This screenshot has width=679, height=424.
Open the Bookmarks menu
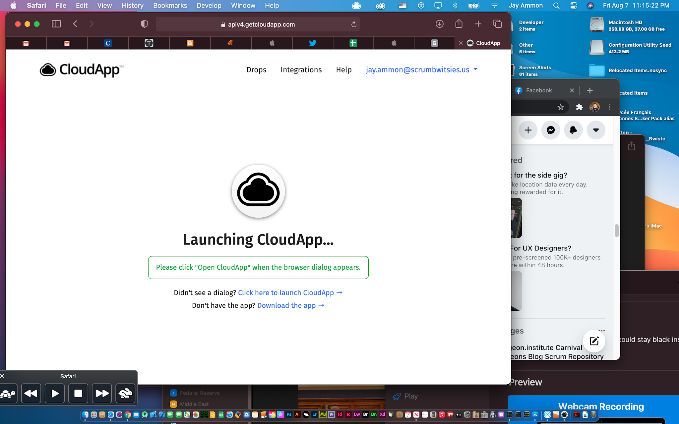pyautogui.click(x=170, y=6)
